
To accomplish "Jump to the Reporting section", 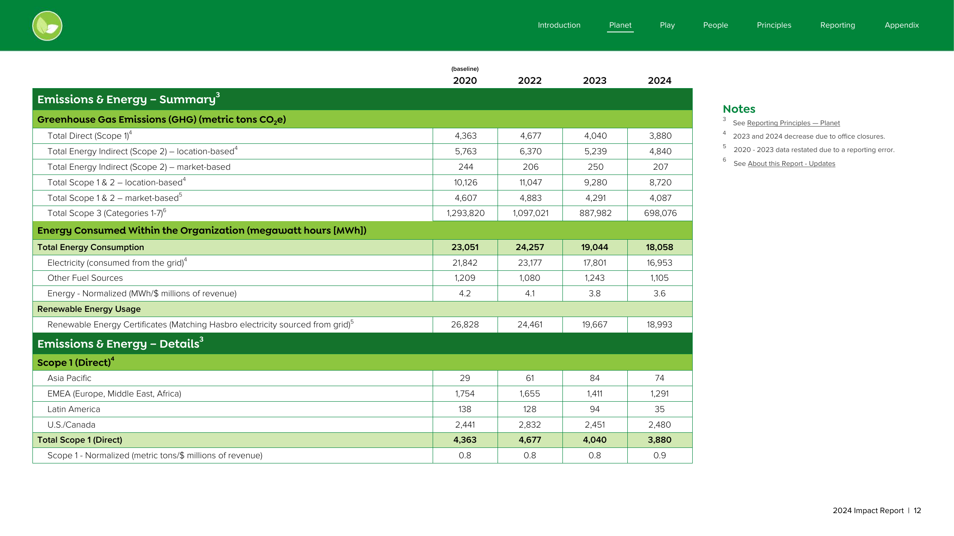I will pyautogui.click(x=837, y=25).
